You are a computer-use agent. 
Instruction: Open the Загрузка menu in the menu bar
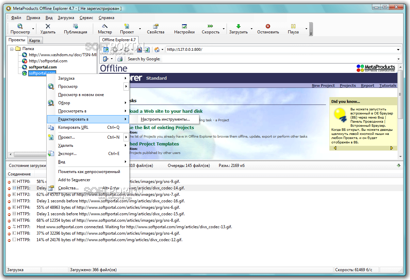pos(66,18)
